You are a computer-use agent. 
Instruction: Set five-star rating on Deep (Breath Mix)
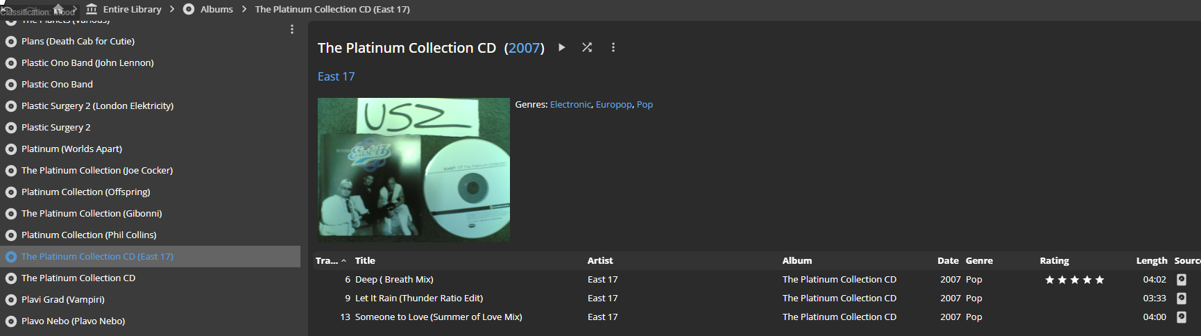(1099, 280)
